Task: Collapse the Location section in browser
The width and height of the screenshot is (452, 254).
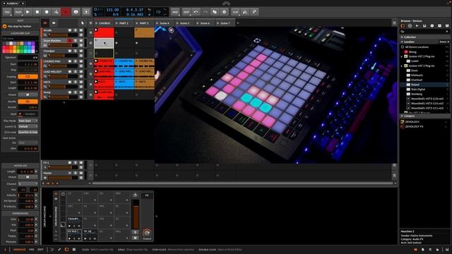Action: tap(402, 42)
